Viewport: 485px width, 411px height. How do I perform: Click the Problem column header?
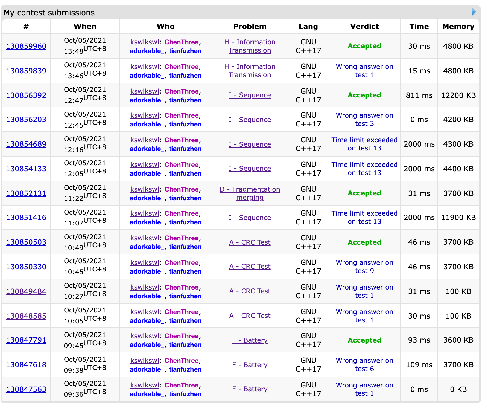(250, 27)
